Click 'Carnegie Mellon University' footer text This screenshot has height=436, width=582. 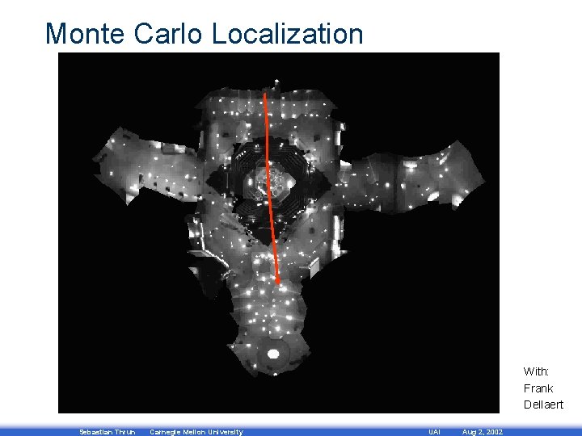pos(196,432)
